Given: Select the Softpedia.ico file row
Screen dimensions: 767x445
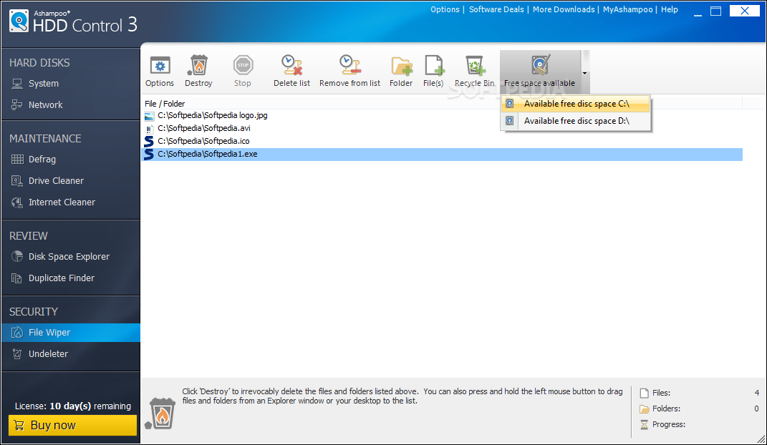Looking at the screenshot, I should click(442, 141).
